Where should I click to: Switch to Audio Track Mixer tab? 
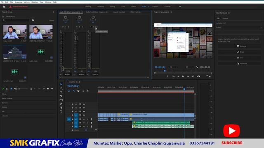(x=97, y=12)
